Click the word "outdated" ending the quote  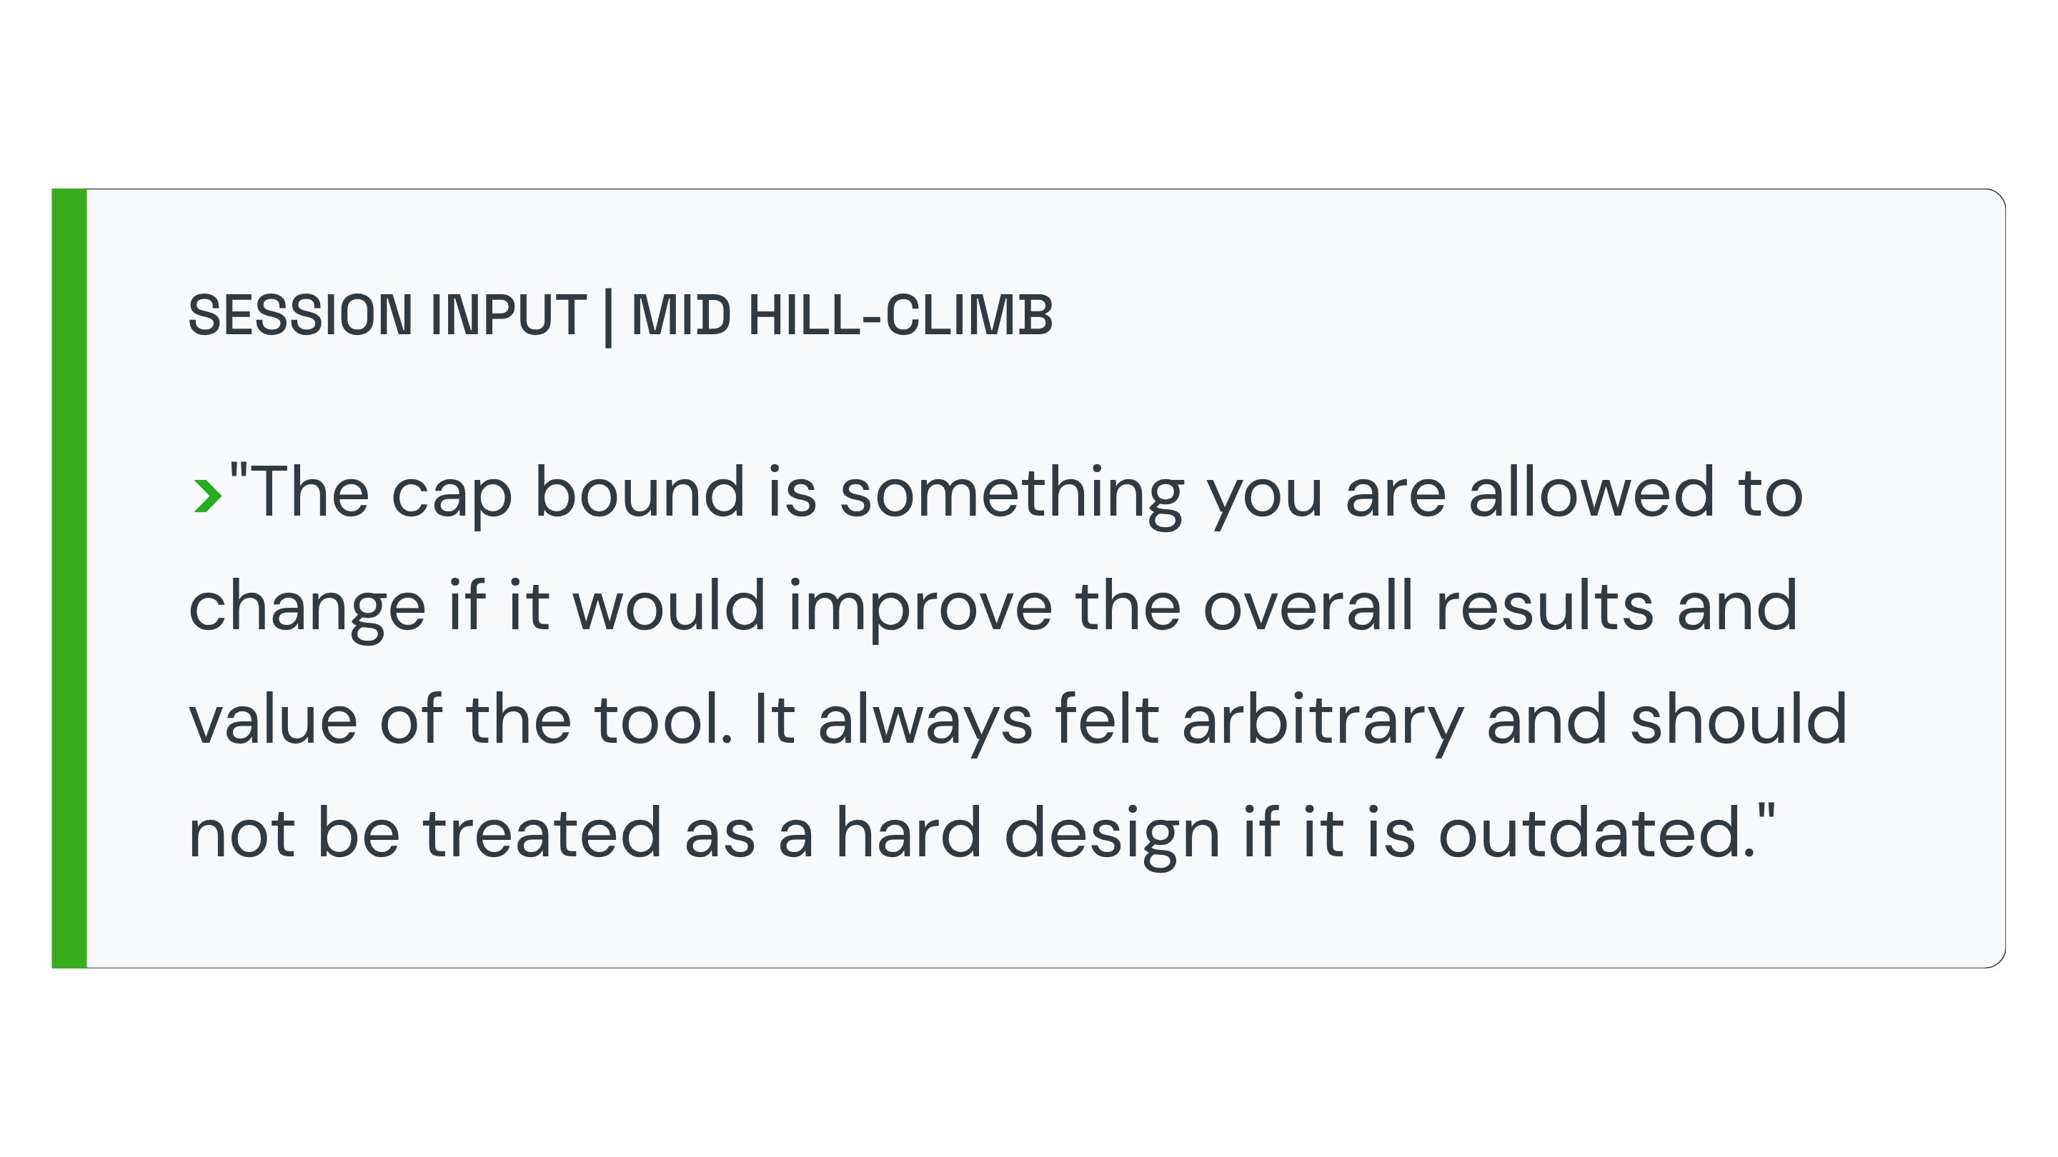click(x=1598, y=834)
